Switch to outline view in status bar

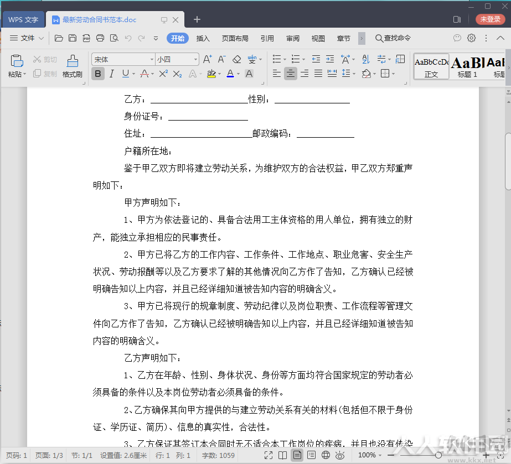[311, 455]
